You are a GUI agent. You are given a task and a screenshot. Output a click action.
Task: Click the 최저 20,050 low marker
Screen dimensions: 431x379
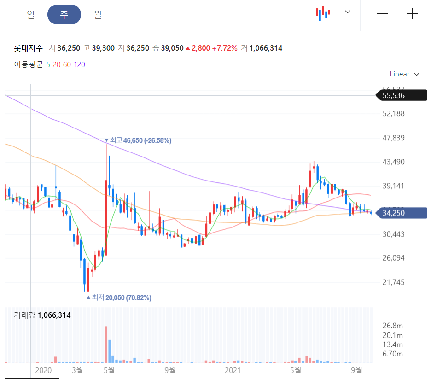tap(119, 297)
